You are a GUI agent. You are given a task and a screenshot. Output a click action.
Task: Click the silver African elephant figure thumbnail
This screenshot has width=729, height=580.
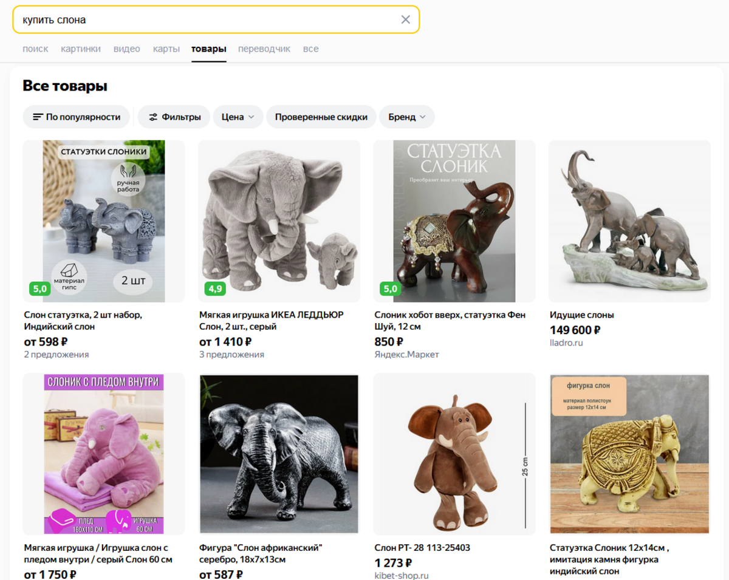(279, 454)
